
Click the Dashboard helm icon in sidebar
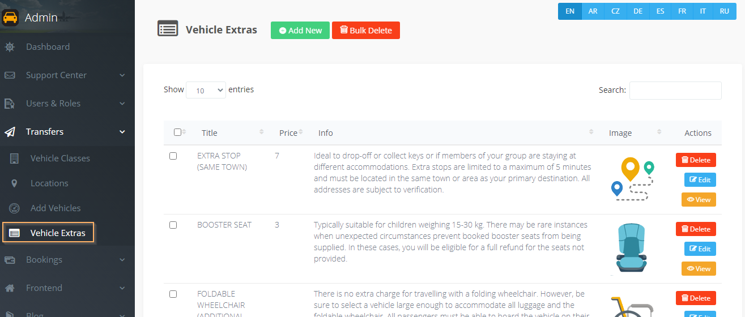10,47
